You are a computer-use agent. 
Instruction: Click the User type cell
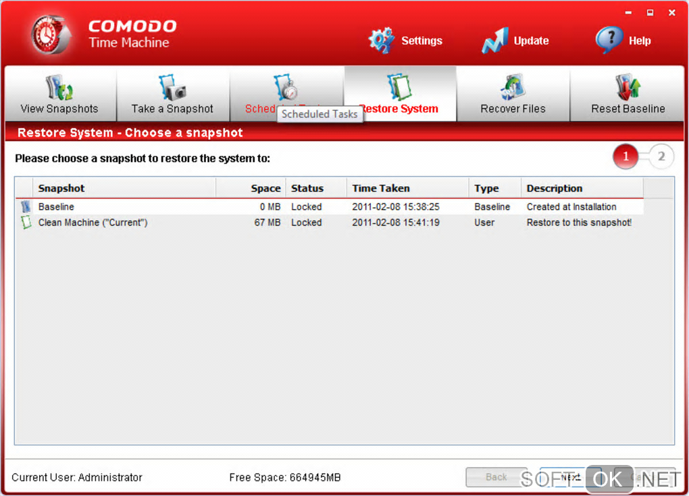pos(484,223)
